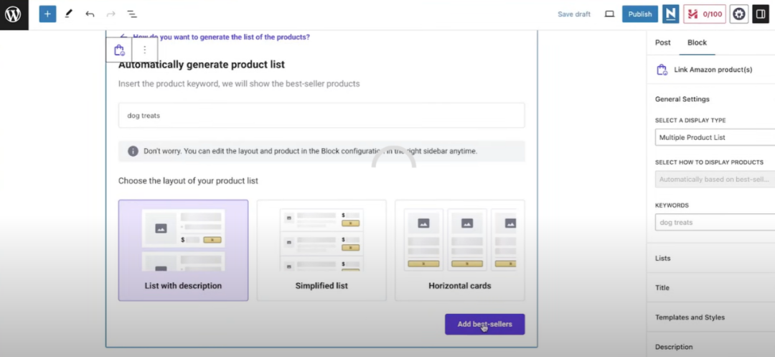The width and height of the screenshot is (775, 357).
Task: Click the Save draft link
Action: point(574,14)
